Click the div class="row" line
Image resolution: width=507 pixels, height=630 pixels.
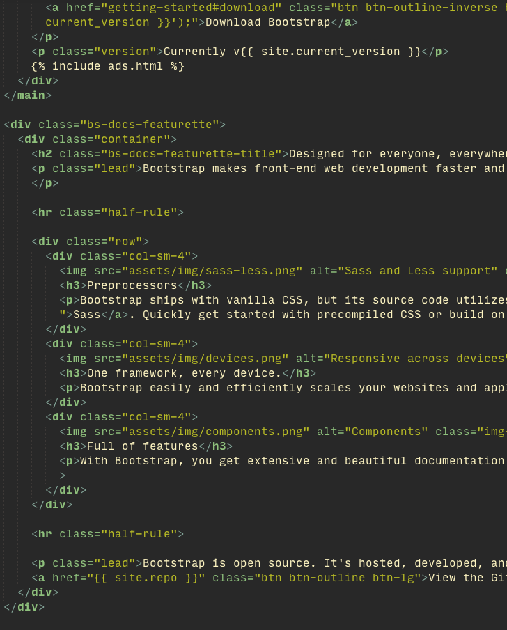(x=91, y=242)
